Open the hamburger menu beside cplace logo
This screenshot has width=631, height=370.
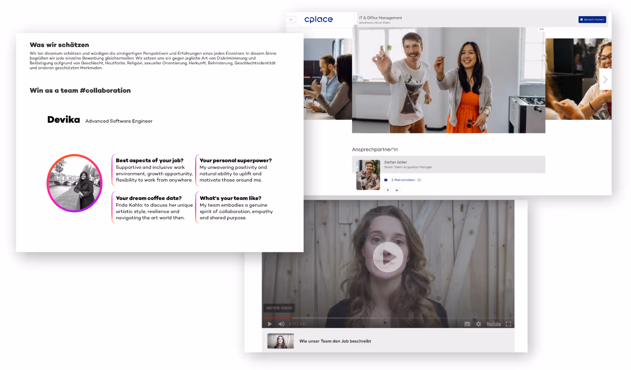pos(291,19)
